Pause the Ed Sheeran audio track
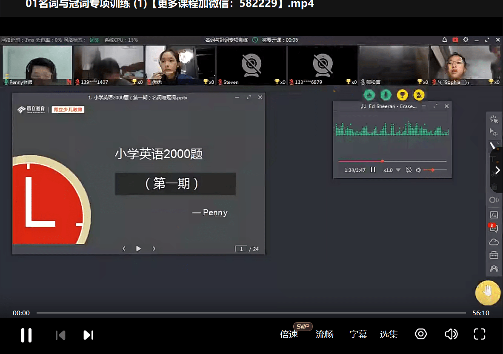503x354 pixels. pos(373,170)
